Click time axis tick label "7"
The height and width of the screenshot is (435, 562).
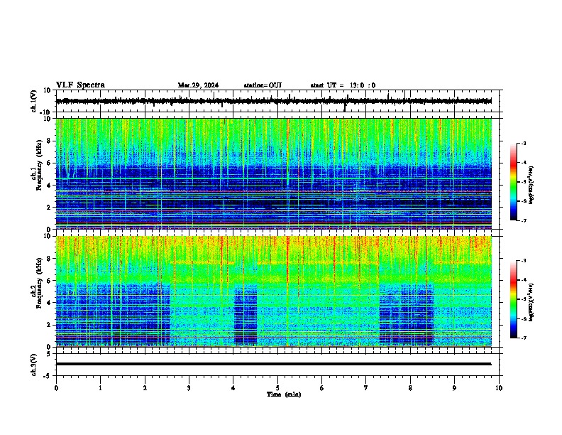(x=366, y=388)
